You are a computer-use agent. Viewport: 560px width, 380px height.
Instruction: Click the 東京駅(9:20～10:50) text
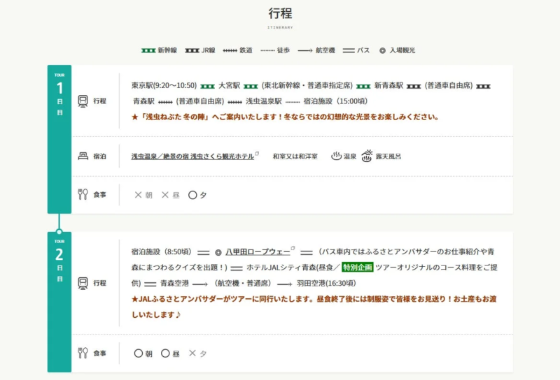coord(164,85)
